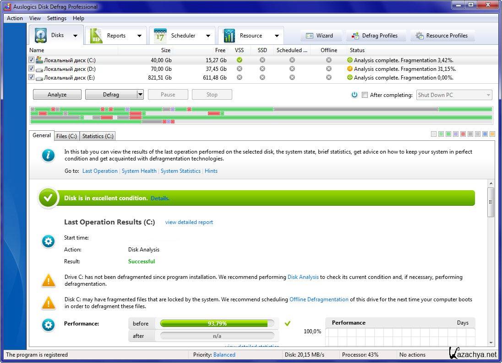Expand the Scheduler dropdown arrow
This screenshot has width=502, height=363.
[x=208, y=36]
